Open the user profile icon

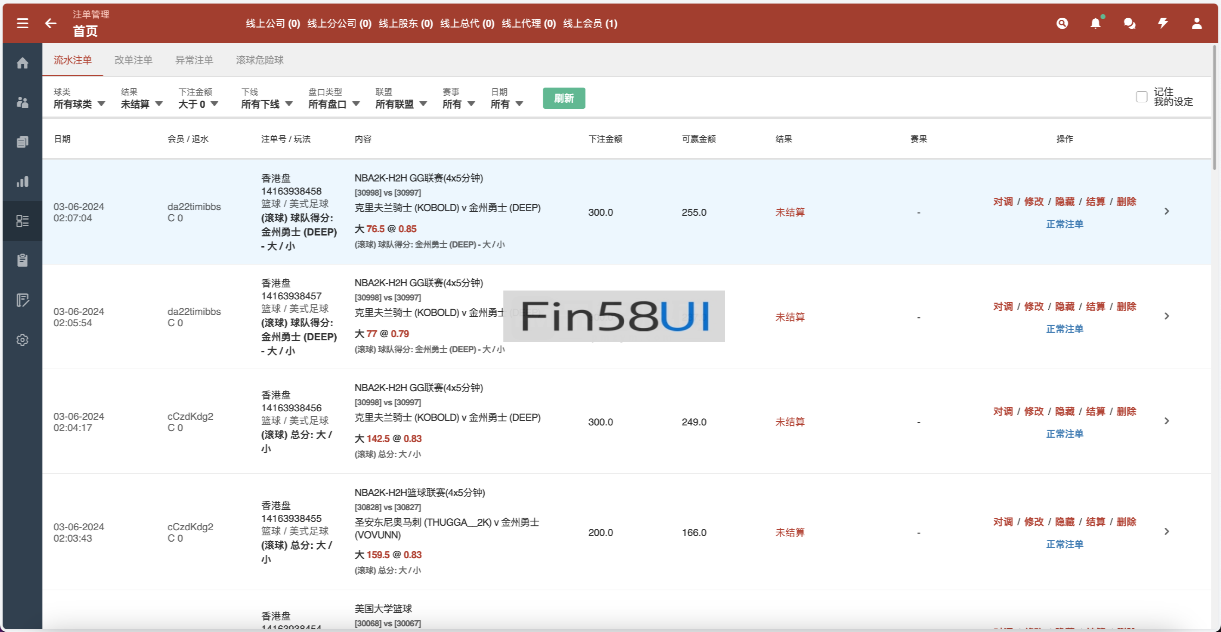tap(1196, 23)
